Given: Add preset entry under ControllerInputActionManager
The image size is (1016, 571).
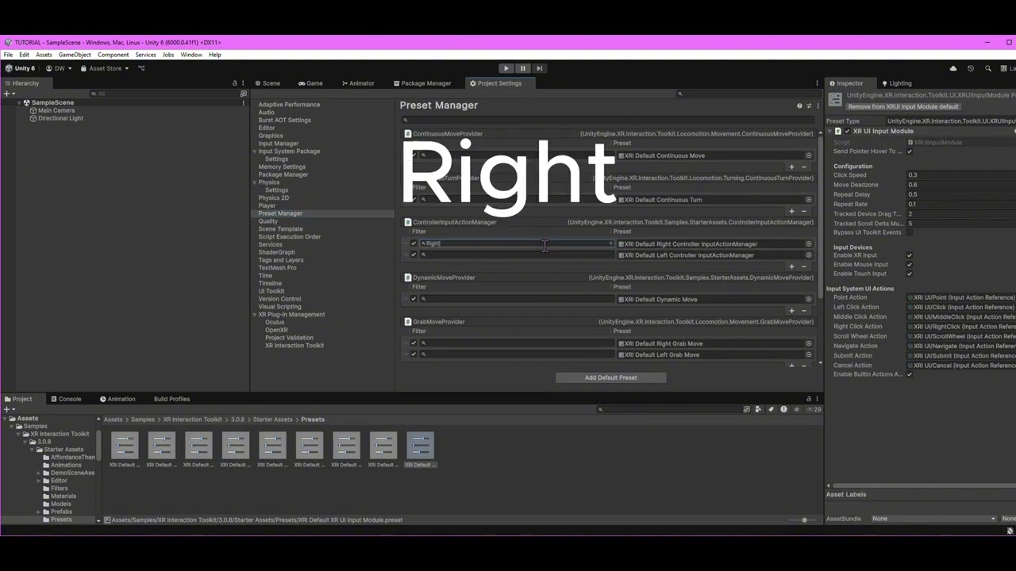Looking at the screenshot, I should 791,266.
